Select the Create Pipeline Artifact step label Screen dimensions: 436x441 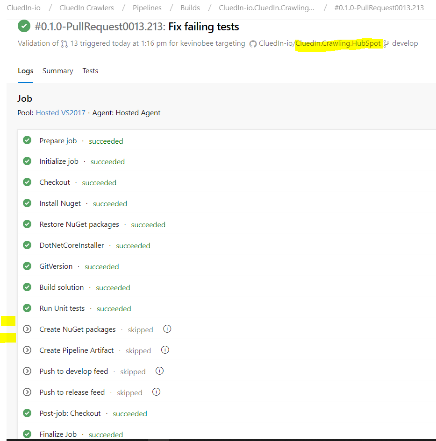tap(76, 350)
